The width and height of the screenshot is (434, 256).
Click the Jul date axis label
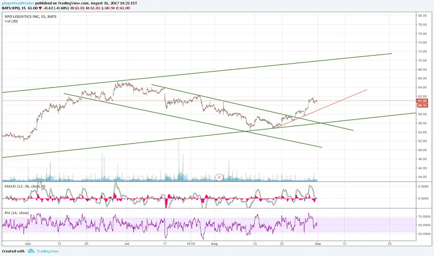[x=127, y=244]
